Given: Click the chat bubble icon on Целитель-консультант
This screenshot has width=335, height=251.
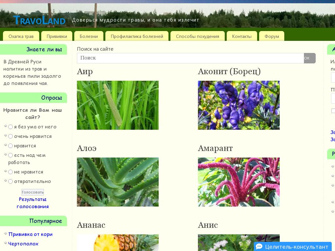Looking at the screenshot, I should (x=259, y=247).
